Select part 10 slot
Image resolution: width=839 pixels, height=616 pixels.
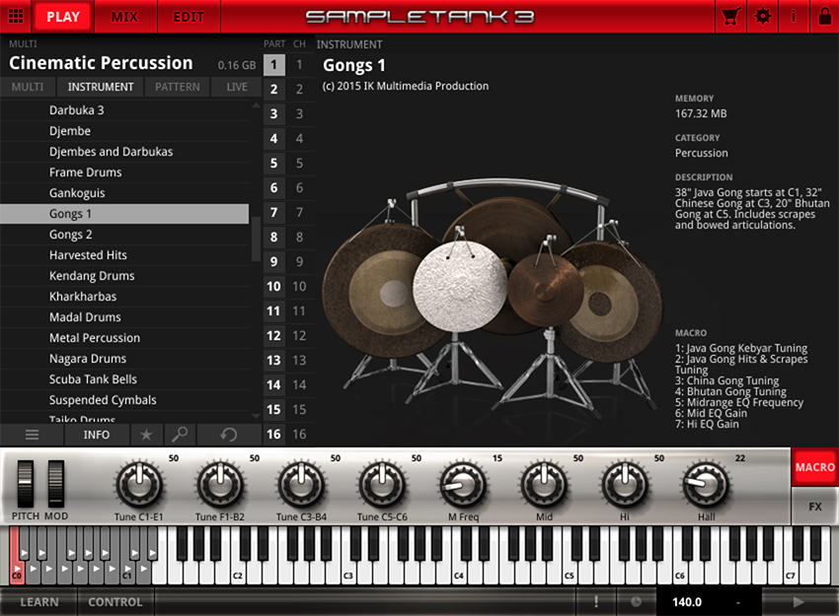click(273, 287)
